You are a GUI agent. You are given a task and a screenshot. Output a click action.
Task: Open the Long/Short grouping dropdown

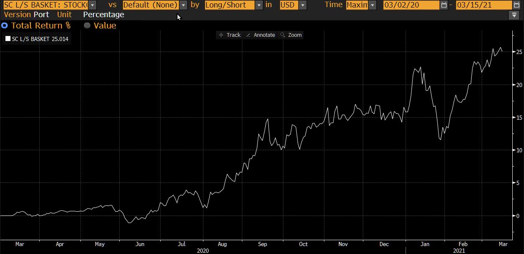click(x=259, y=5)
